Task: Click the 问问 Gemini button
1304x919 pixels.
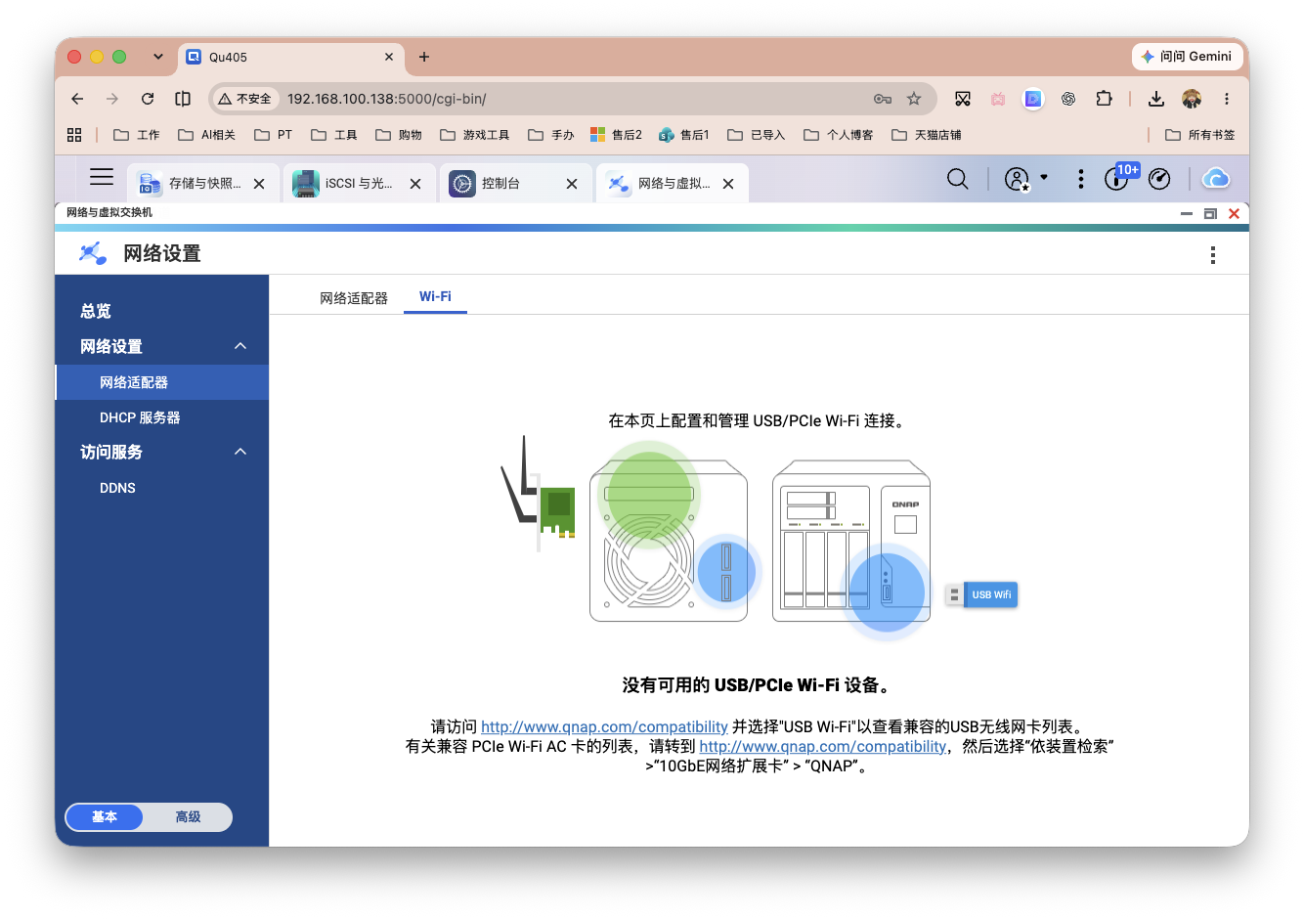Action: coord(1188,57)
